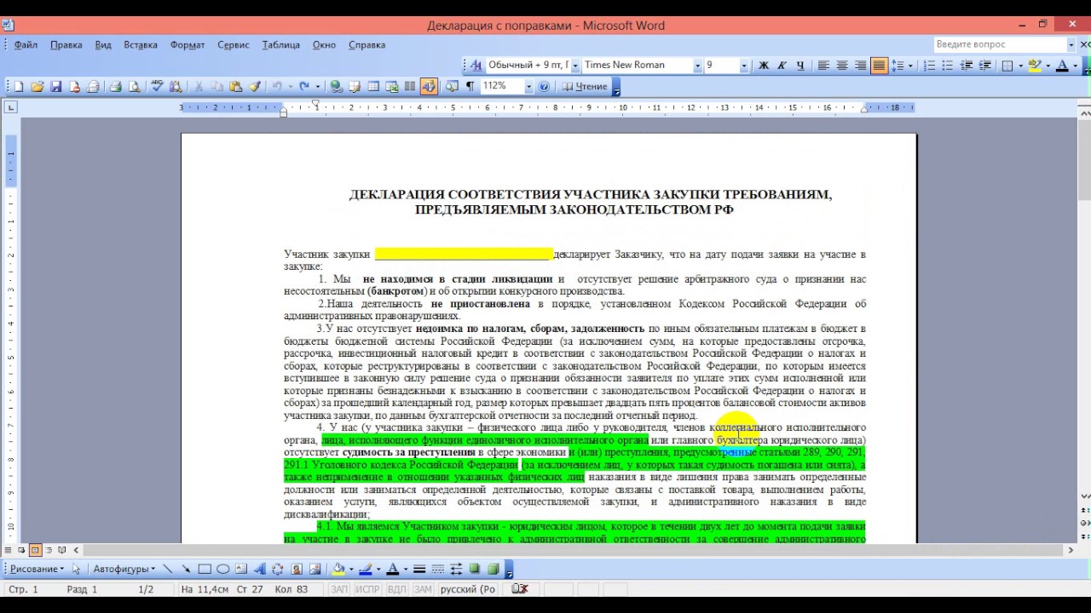1091x613 pixels.
Task: Open the Справка menu
Action: pyautogui.click(x=367, y=44)
